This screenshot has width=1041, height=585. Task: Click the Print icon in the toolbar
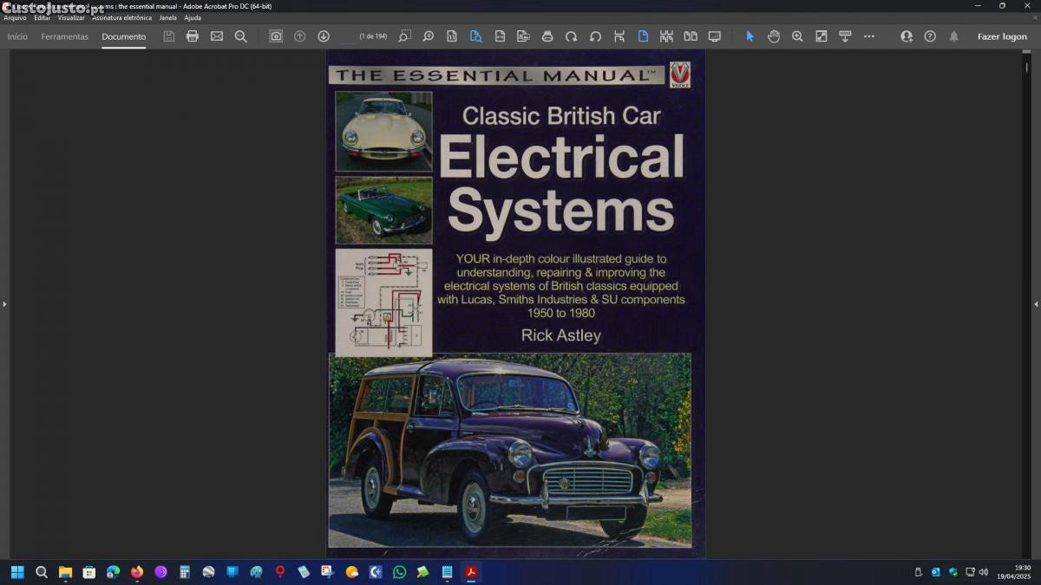193,36
